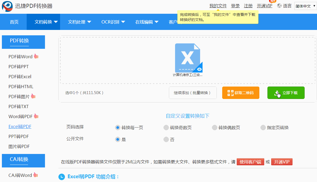The width and height of the screenshot is (317, 182).
Task: Select 指定页转换 page option
Action: click(263, 128)
